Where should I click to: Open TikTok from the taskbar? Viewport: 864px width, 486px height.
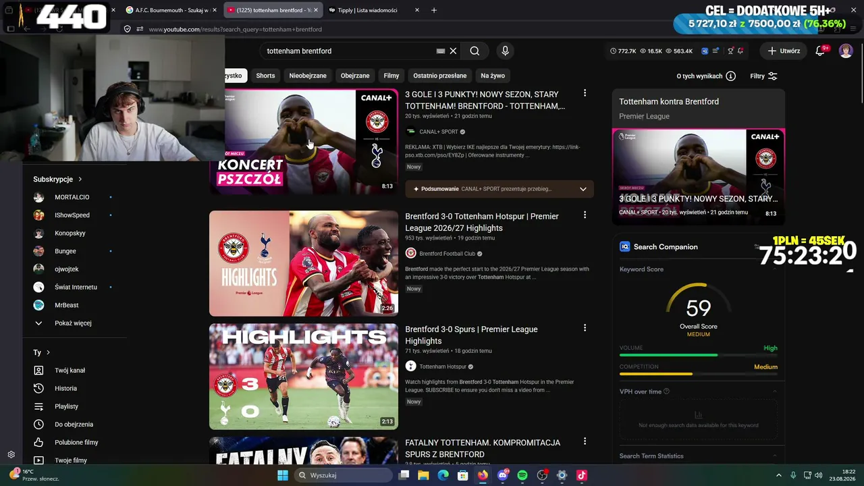pos(582,475)
